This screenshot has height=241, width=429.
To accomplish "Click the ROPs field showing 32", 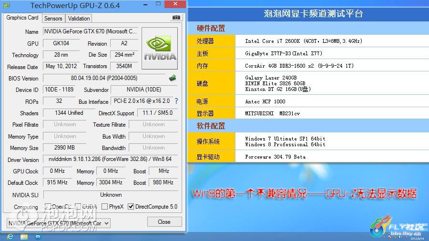I will pyautogui.click(x=59, y=101).
